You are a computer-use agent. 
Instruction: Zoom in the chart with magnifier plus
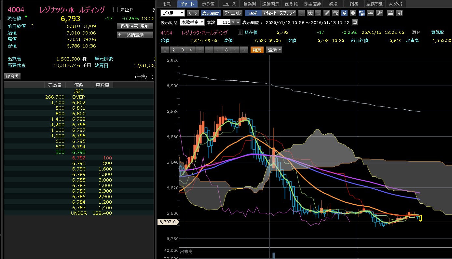coord(310,13)
